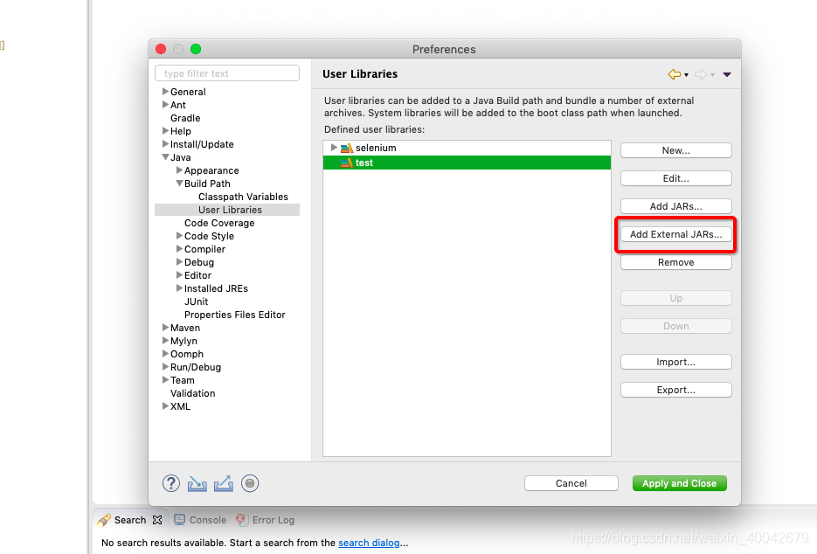Open the search dialog link
Screen dimensions: 817x554
(369, 543)
